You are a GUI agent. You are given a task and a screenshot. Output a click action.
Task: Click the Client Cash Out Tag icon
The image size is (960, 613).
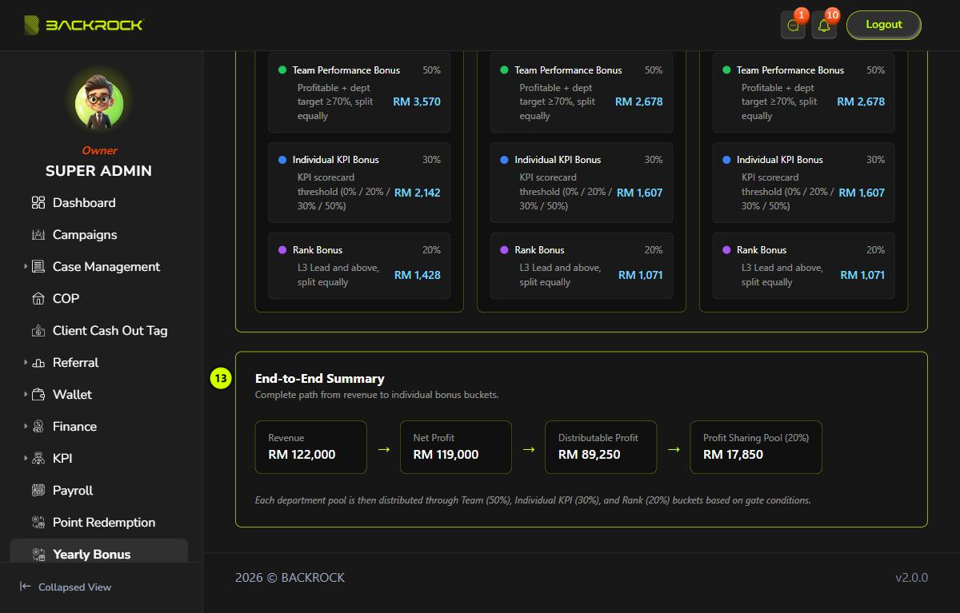tap(38, 331)
